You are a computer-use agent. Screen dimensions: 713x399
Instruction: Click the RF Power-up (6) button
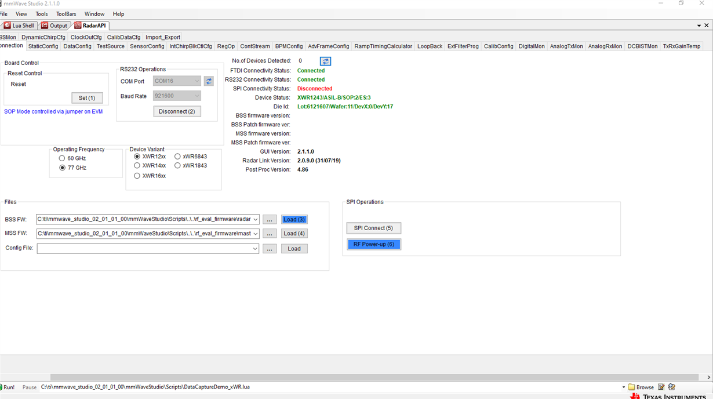(x=374, y=244)
